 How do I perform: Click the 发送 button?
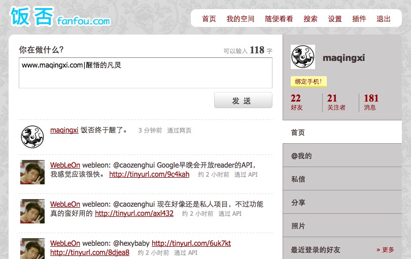[x=243, y=100]
